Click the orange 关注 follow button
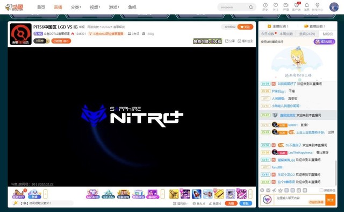This screenshot has height=212, width=344. [x=245, y=27]
